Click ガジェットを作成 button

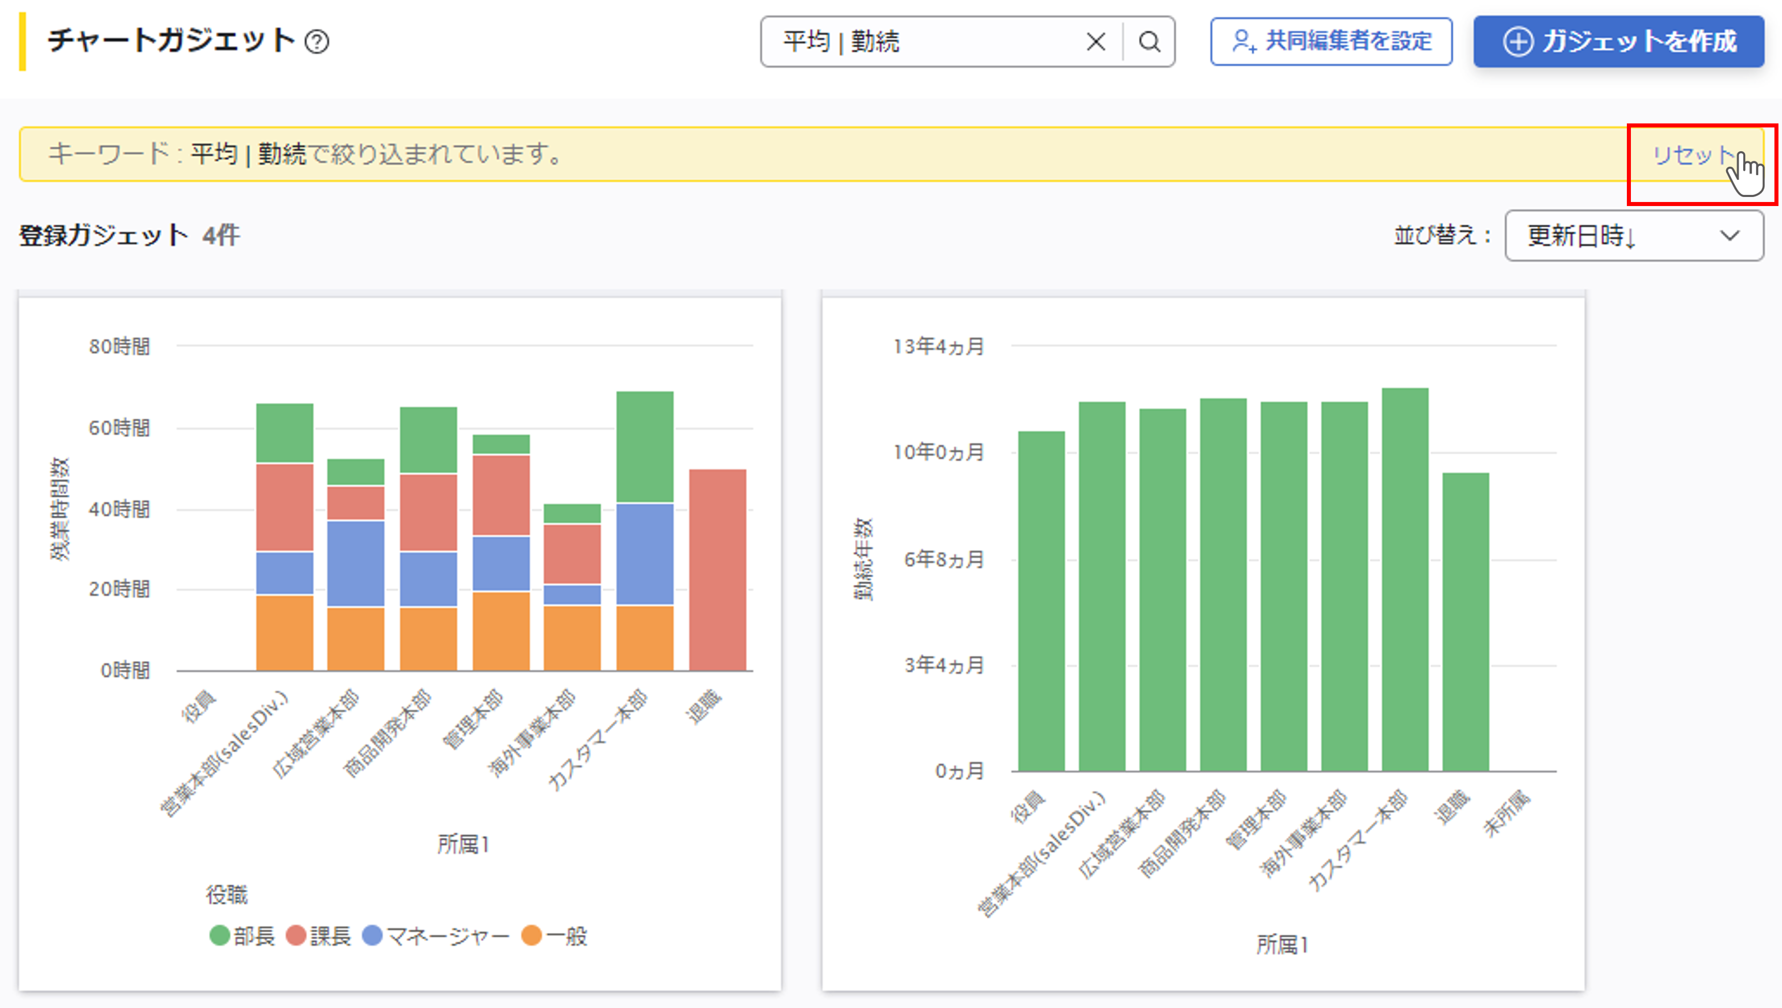pos(1619,41)
